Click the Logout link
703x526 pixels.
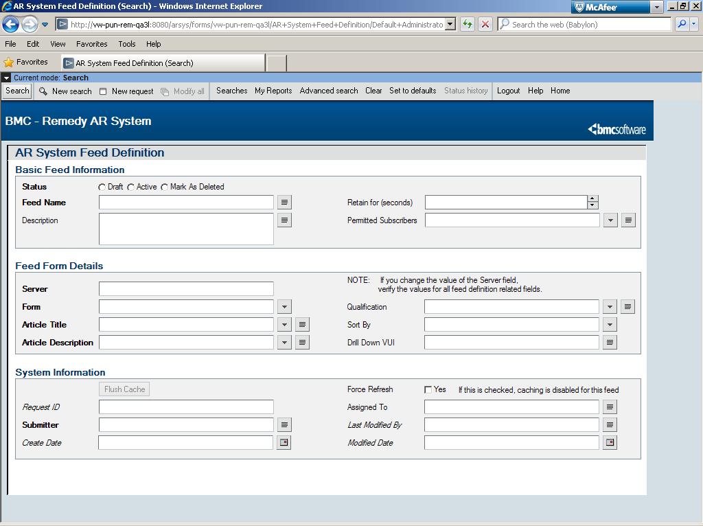[509, 91]
